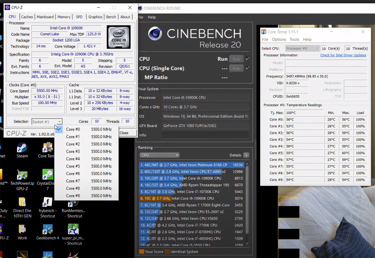The height and width of the screenshot is (258, 375).
Task: Select the orange 10C i9-10900K ranking row
Action: (x=192, y=198)
